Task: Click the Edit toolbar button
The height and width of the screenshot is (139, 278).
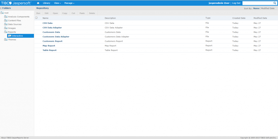Action: point(47,13)
